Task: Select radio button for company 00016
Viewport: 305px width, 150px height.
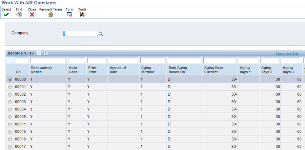Action: pyautogui.click(x=10, y=139)
